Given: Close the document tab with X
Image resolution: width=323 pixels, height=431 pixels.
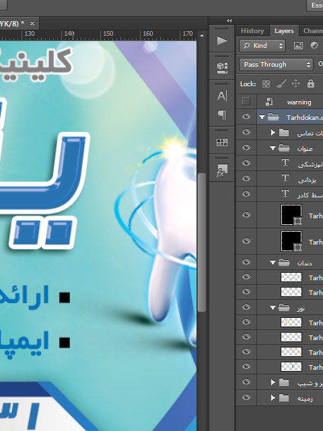Looking at the screenshot, I should pos(32,23).
